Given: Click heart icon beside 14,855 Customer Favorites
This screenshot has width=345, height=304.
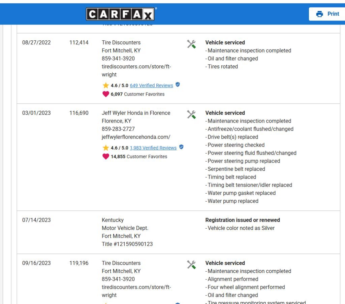Looking at the screenshot, I should click(x=105, y=157).
